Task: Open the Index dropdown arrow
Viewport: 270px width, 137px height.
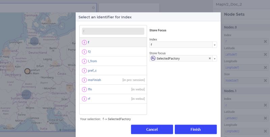Action: (x=215, y=45)
